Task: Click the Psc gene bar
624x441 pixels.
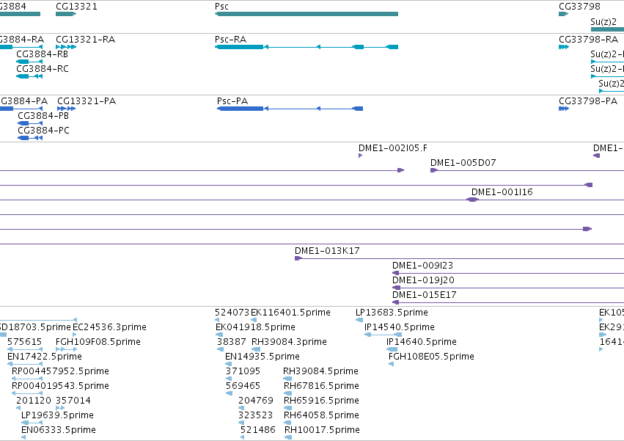Action: pos(307,14)
